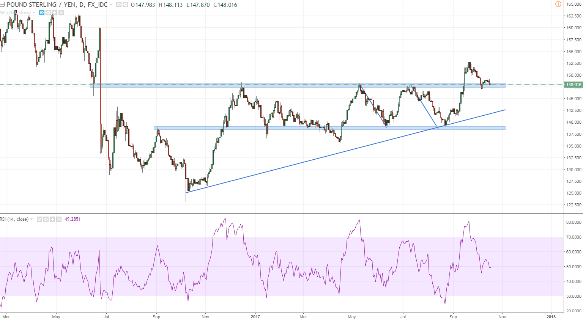Open the symbol dropdown arrow after FX_IDC
This screenshot has height=319, width=583.
[111, 5]
